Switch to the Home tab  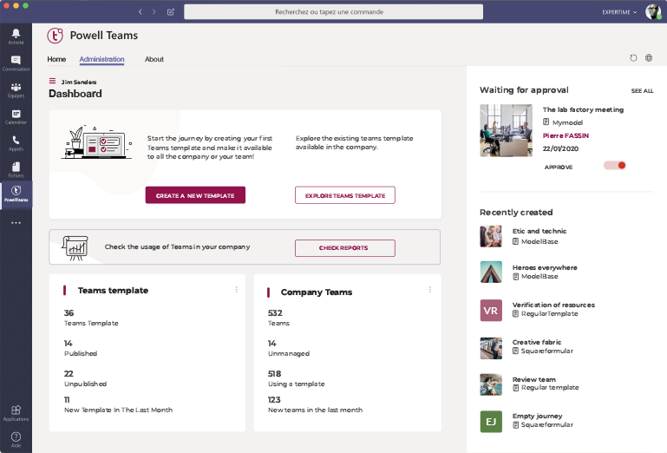click(56, 59)
